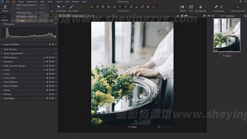Toggle the Exposure Warning display
Image resolution: width=247 pixels, height=139 pixels.
[201, 7]
